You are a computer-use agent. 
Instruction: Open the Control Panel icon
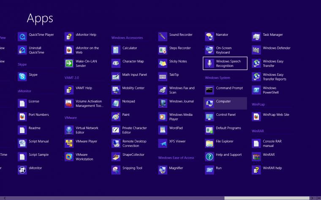pos(209,117)
